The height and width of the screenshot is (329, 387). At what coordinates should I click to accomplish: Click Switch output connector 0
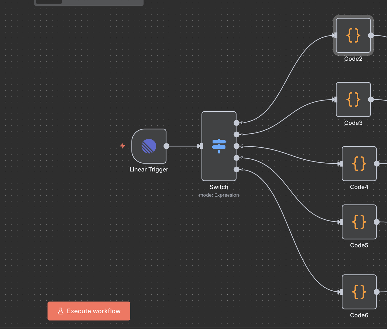(236, 123)
